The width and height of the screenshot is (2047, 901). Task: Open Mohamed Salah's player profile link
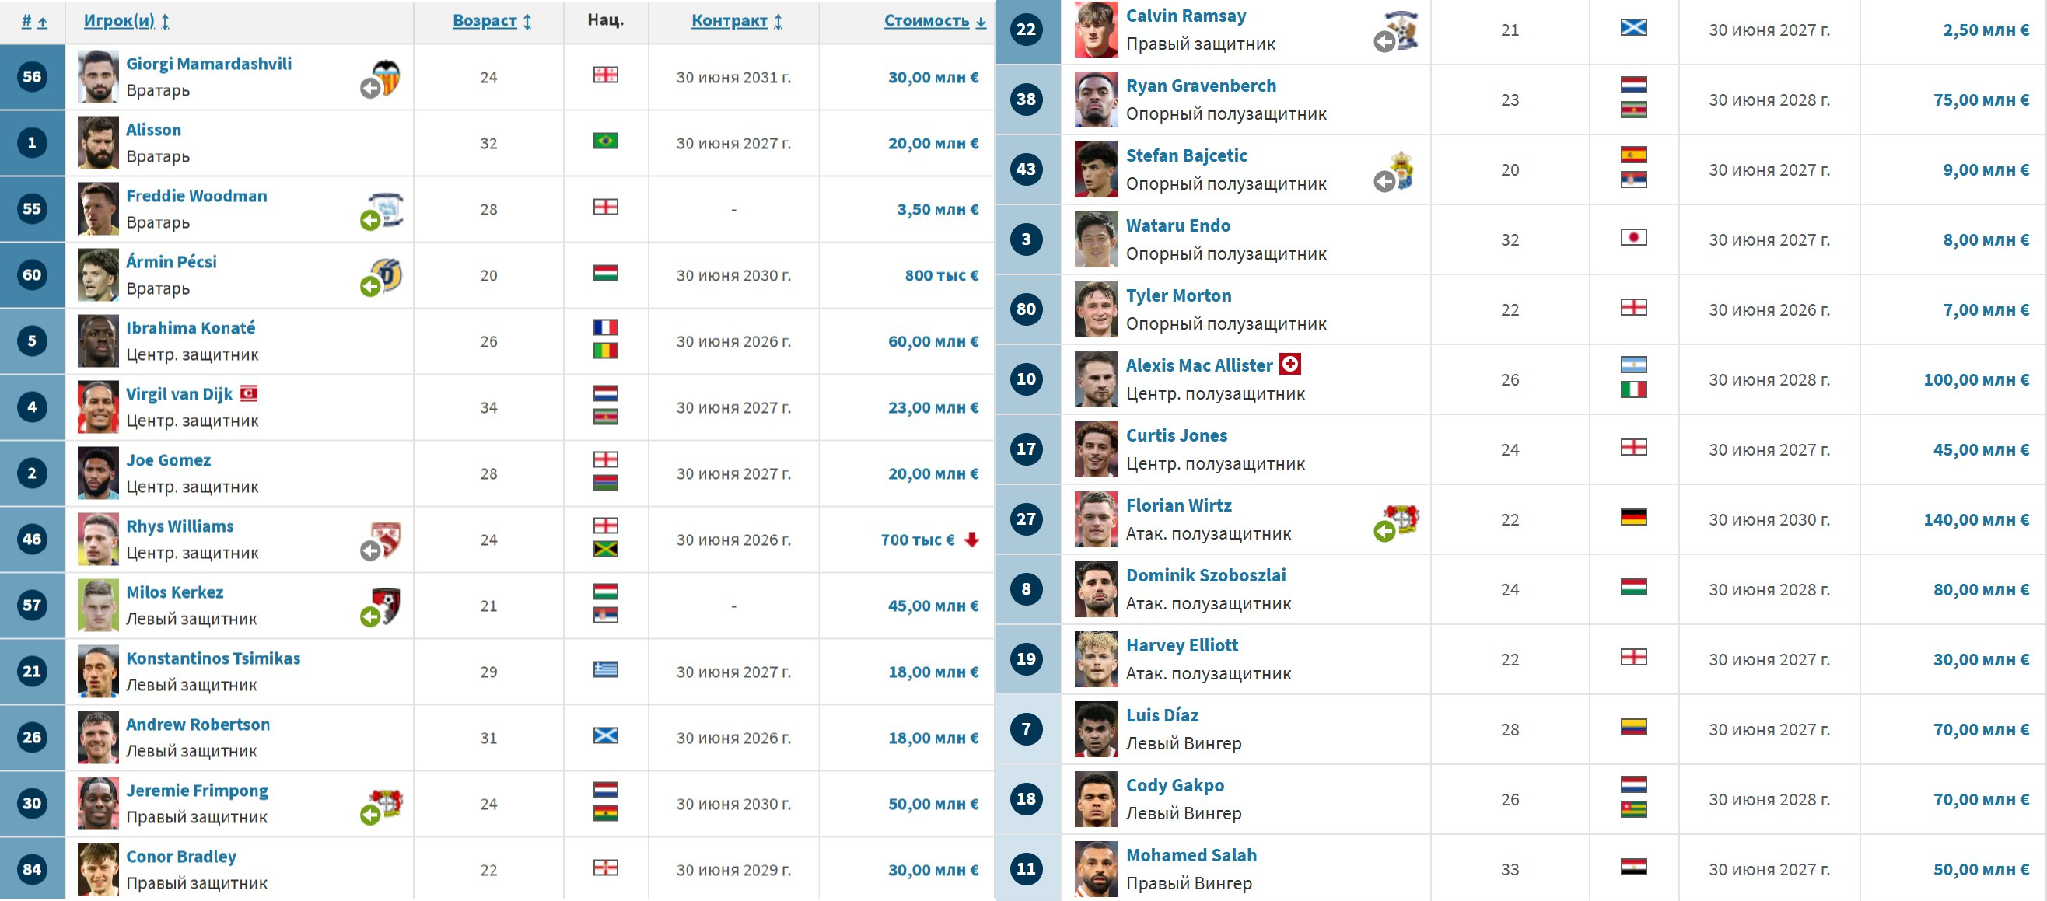click(1191, 855)
